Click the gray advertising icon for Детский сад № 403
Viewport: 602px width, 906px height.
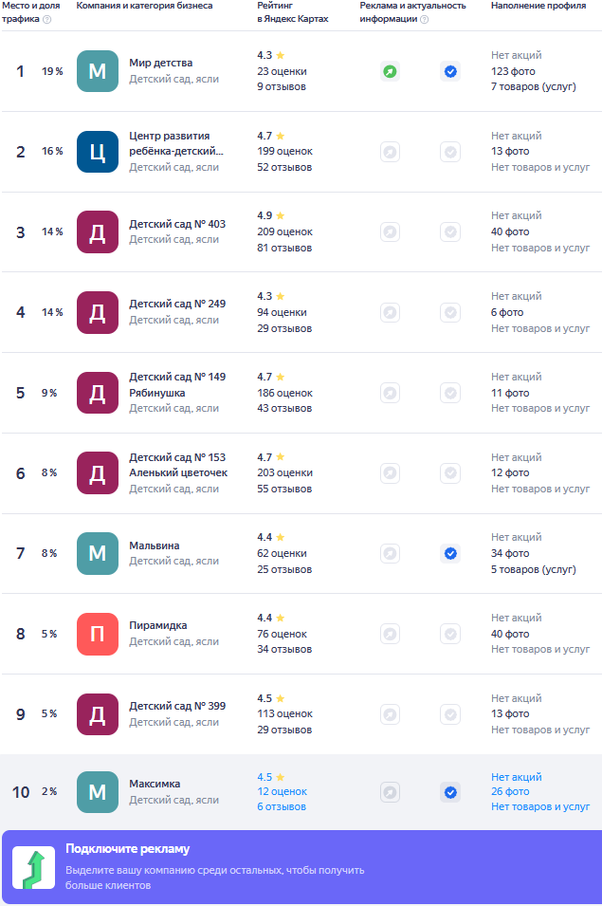click(x=390, y=231)
